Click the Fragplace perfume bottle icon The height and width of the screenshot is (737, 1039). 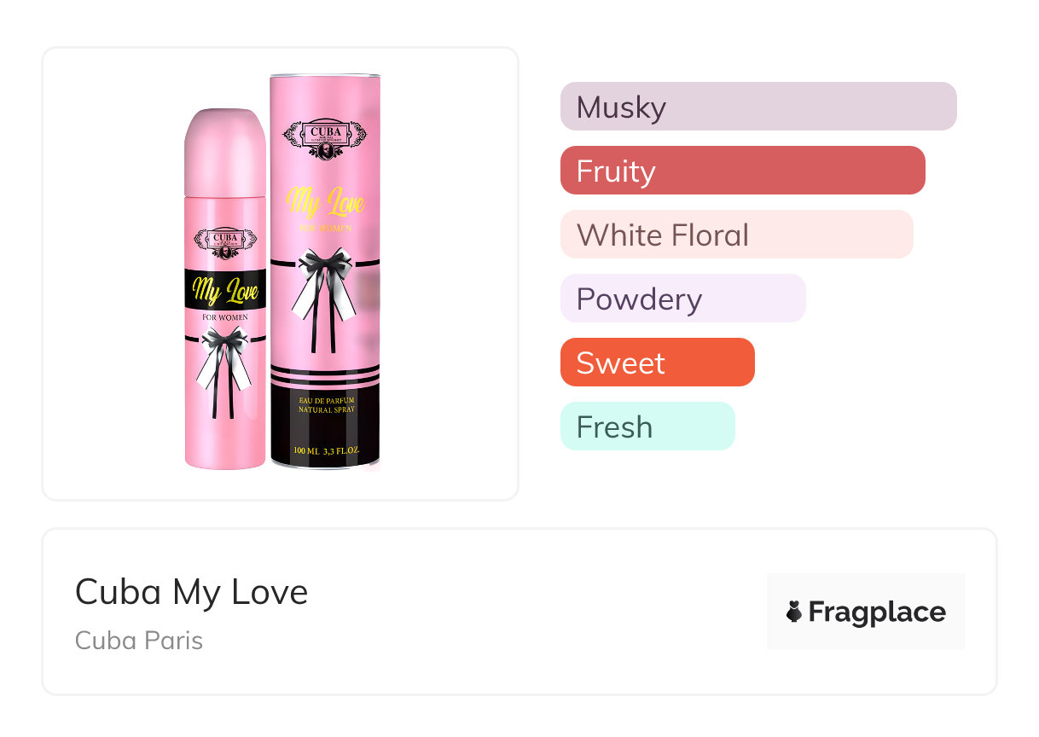[794, 612]
